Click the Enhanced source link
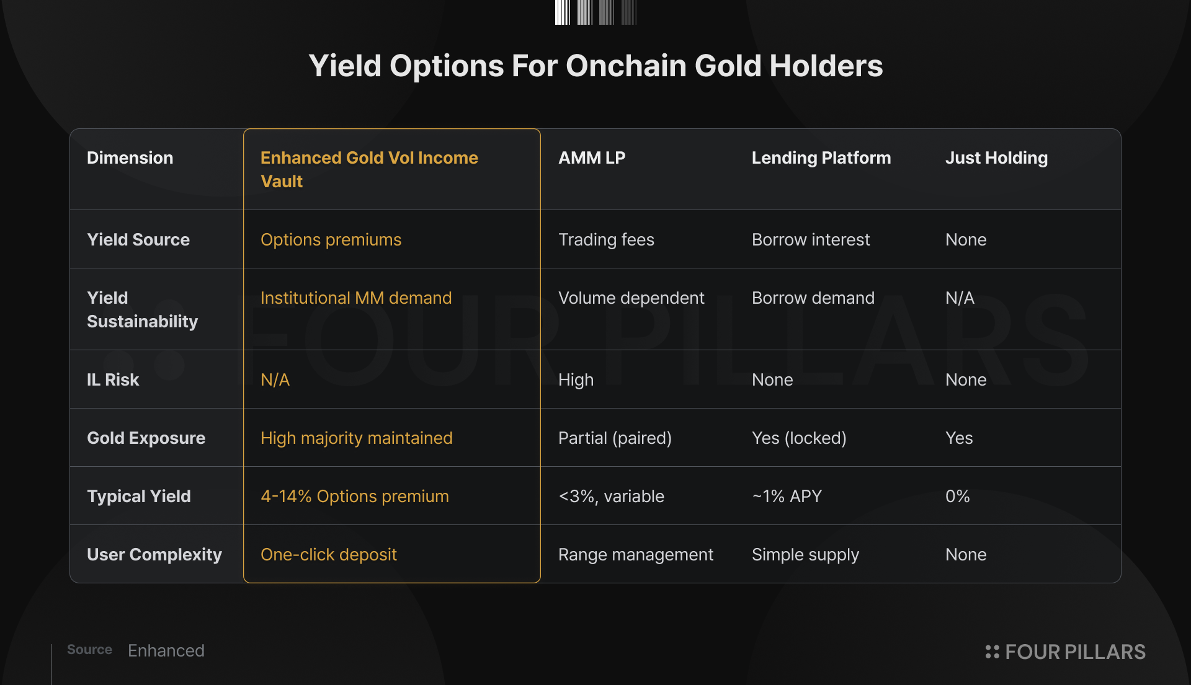 pos(166,650)
